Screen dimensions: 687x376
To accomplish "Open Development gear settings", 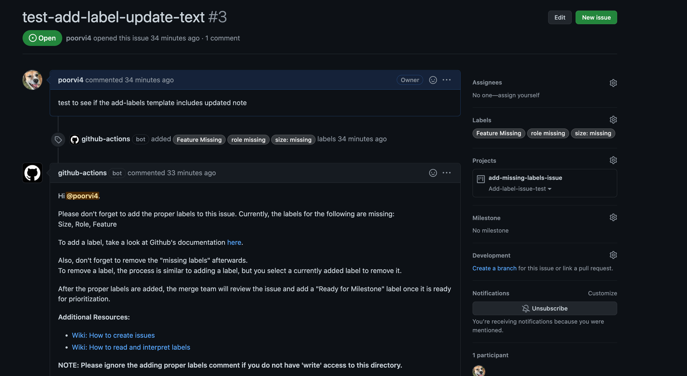I will click(x=613, y=255).
